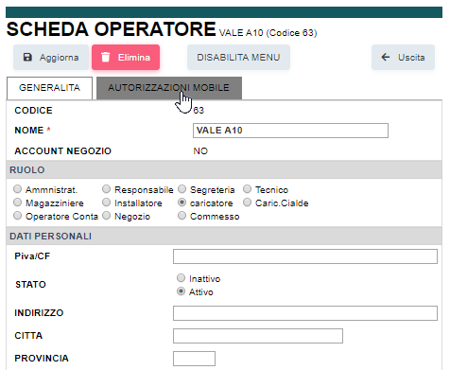Click the Piva/CF input field
Screen dimensions: 450x370
tap(305, 256)
